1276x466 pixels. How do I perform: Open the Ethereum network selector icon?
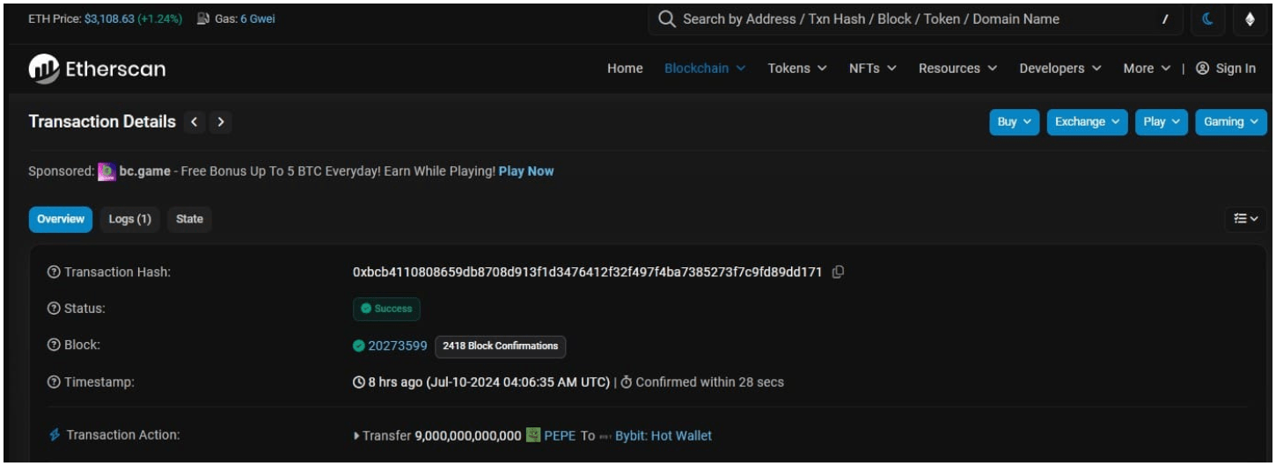1250,19
